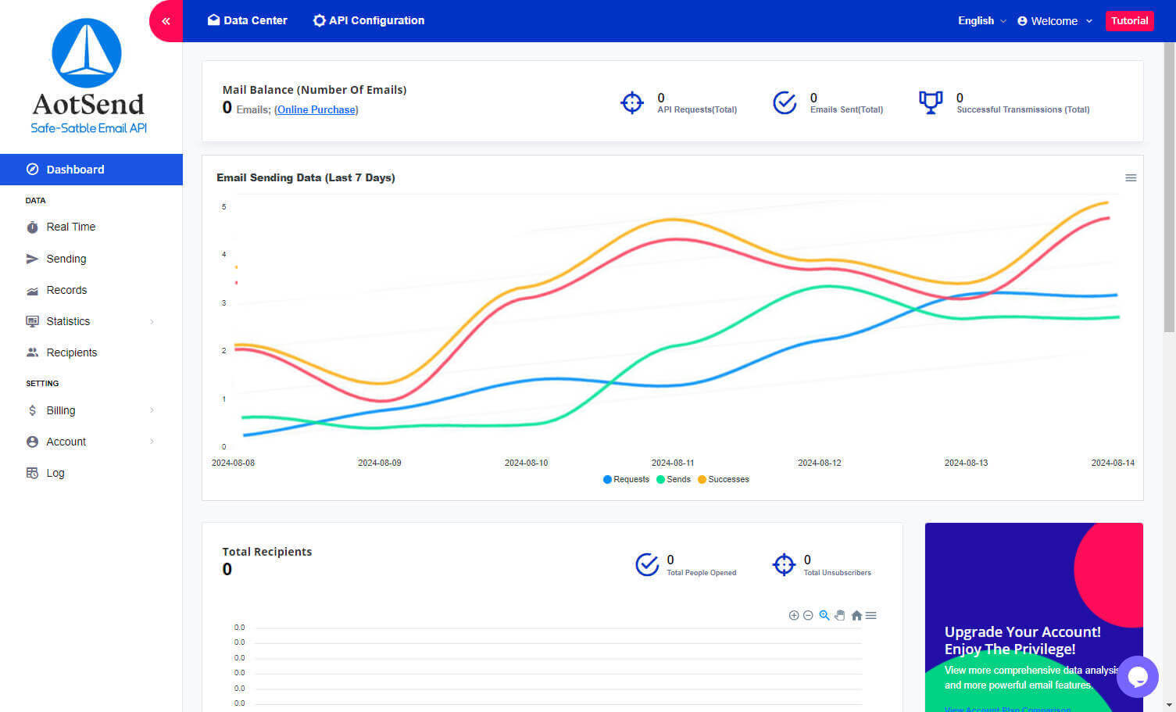This screenshot has height=712, width=1176.
Task: Click the zoom out minus icon
Action: coord(808,616)
